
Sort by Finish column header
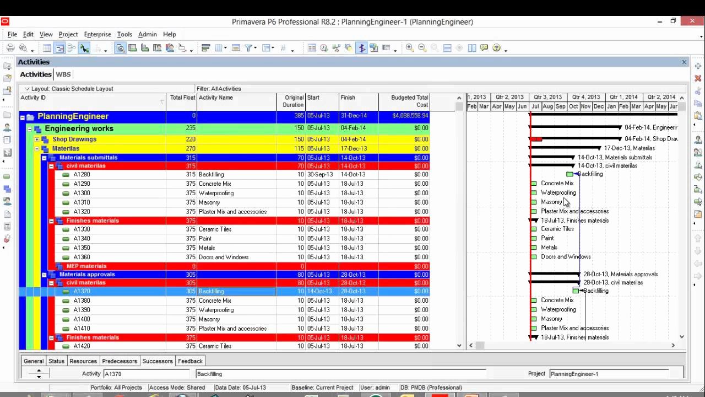pos(359,101)
